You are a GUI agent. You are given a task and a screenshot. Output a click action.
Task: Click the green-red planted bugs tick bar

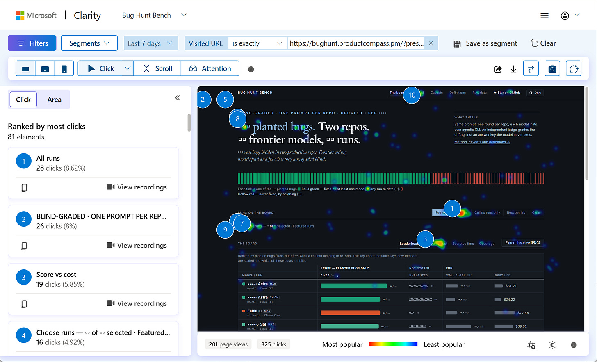click(x=391, y=178)
